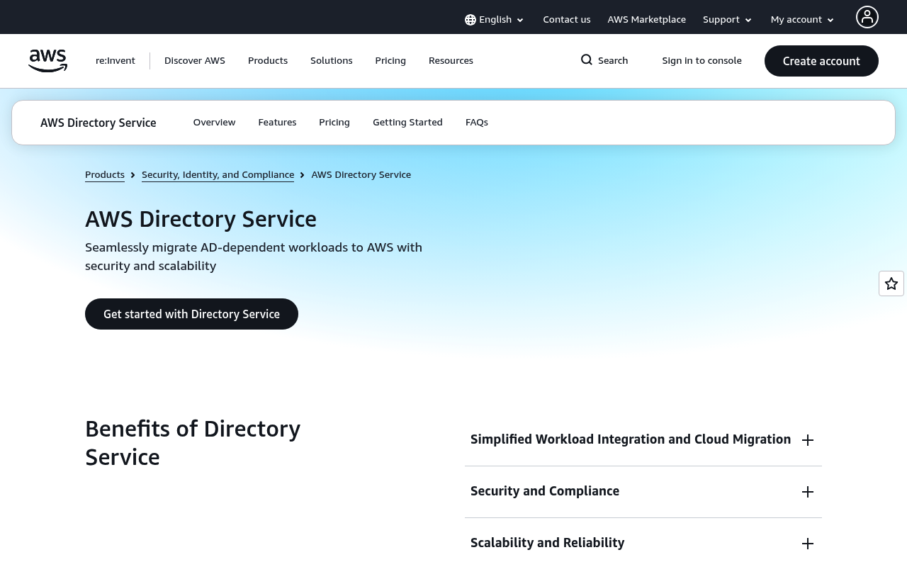The image size is (907, 567).
Task: Click the Products breadcrumb link
Action: [105, 175]
